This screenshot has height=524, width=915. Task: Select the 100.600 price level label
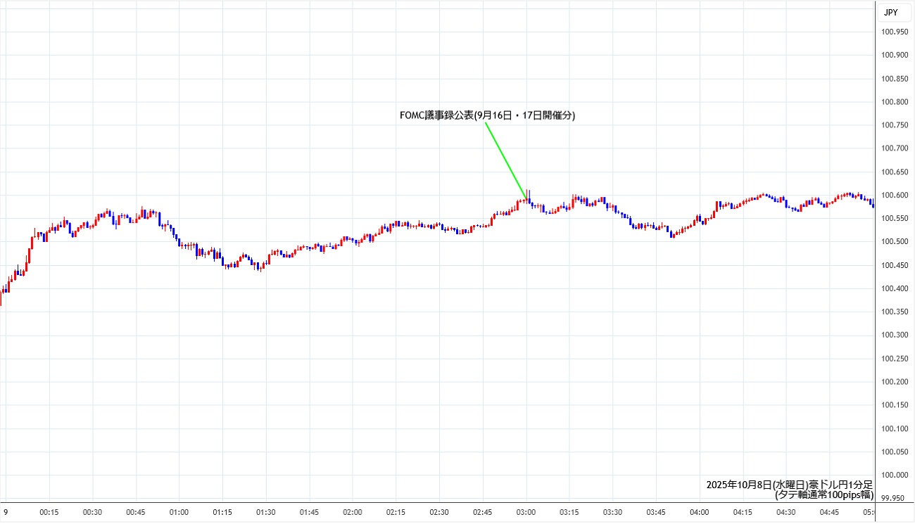[895, 195]
